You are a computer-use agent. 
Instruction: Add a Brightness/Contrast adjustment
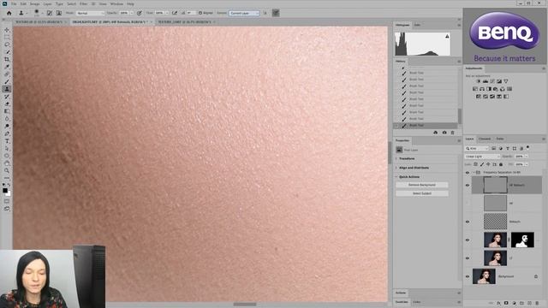click(479, 81)
